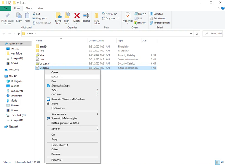
Task: Click the Paste clipboard icon
Action: click(x=27, y=15)
